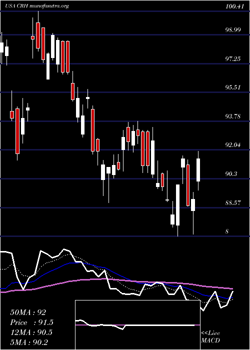This screenshot has height=350, width=250.
Task: Click the '5MA : 90.2' readout
Action: pyautogui.click(x=29, y=342)
